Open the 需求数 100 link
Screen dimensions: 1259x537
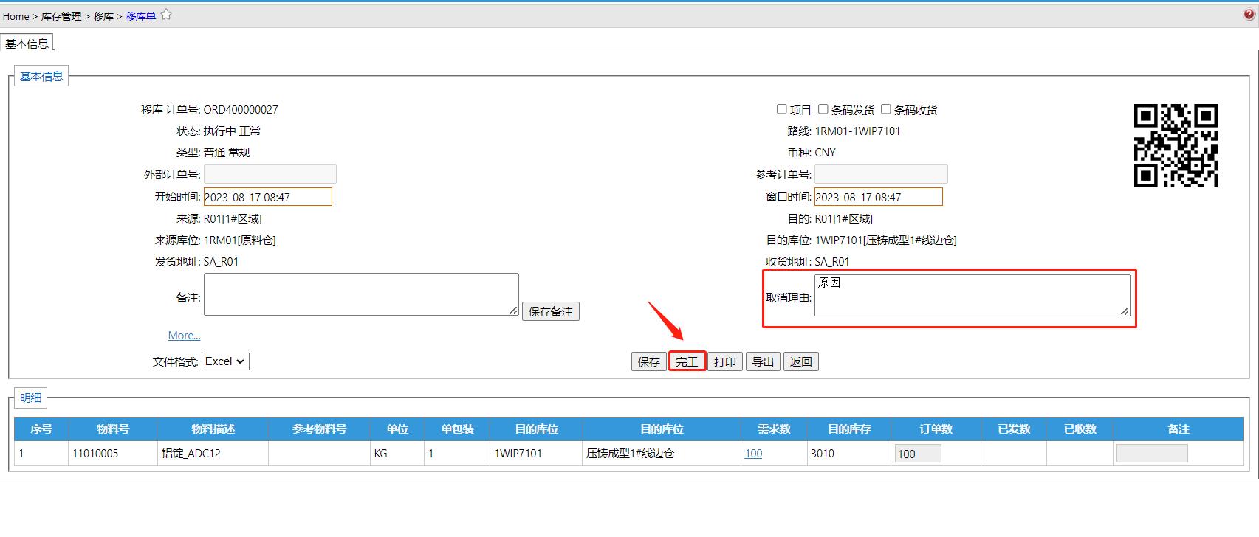753,454
